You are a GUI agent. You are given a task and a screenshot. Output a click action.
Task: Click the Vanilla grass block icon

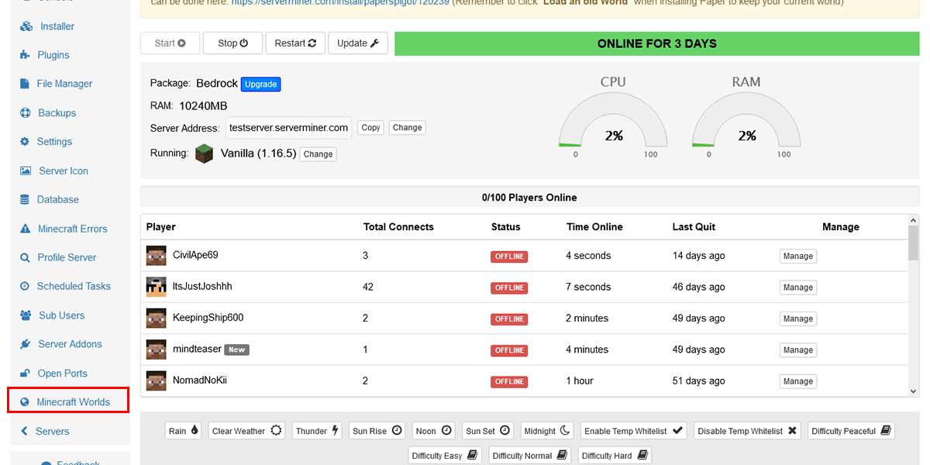click(x=204, y=153)
